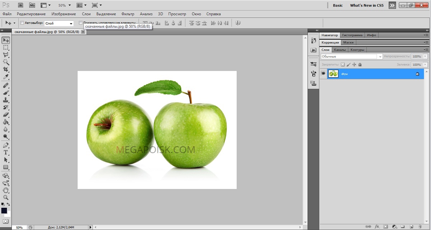Select the Basic workspace button
This screenshot has width=431, height=230.
[x=338, y=5]
